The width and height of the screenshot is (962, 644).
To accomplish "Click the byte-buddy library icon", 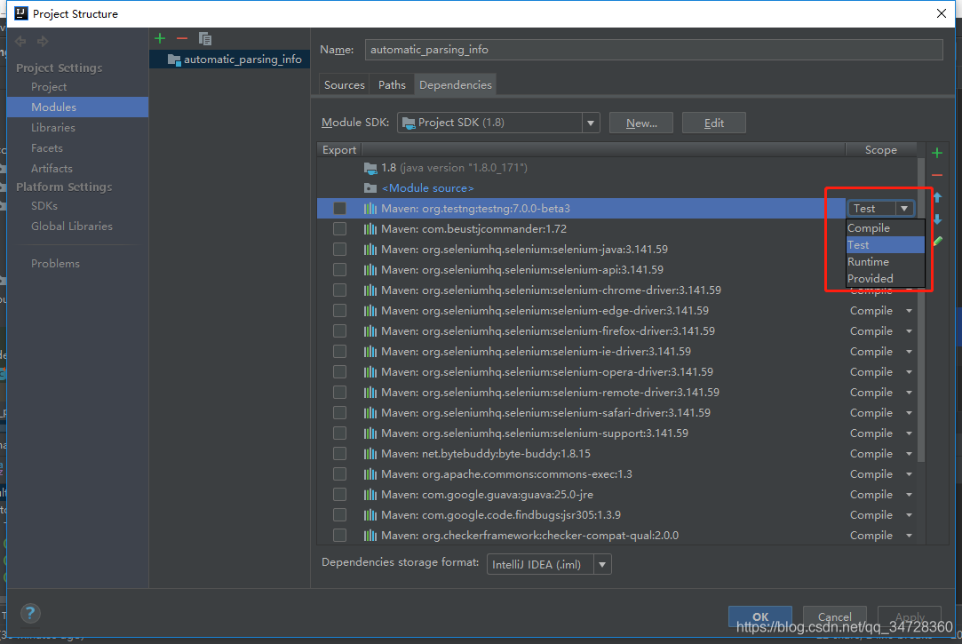I will [x=370, y=453].
